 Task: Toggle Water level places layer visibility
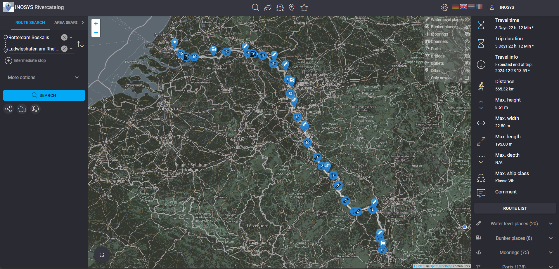467,20
